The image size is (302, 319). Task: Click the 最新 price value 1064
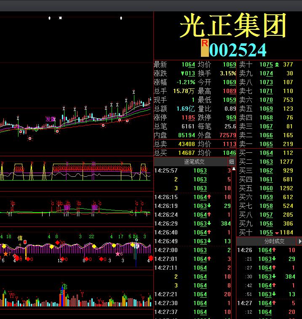(188, 65)
